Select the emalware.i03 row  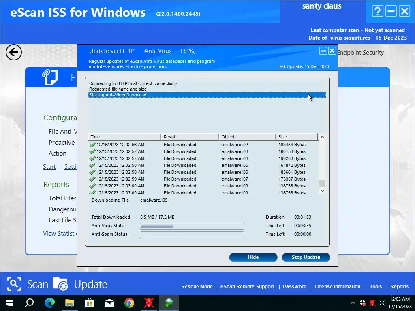pyautogui.click(x=203, y=151)
